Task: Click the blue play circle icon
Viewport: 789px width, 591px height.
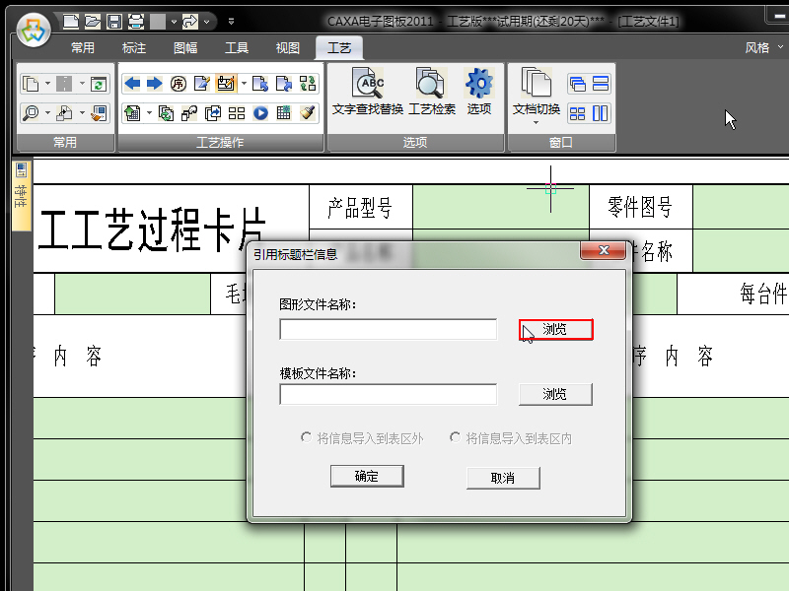Action: coord(261,113)
